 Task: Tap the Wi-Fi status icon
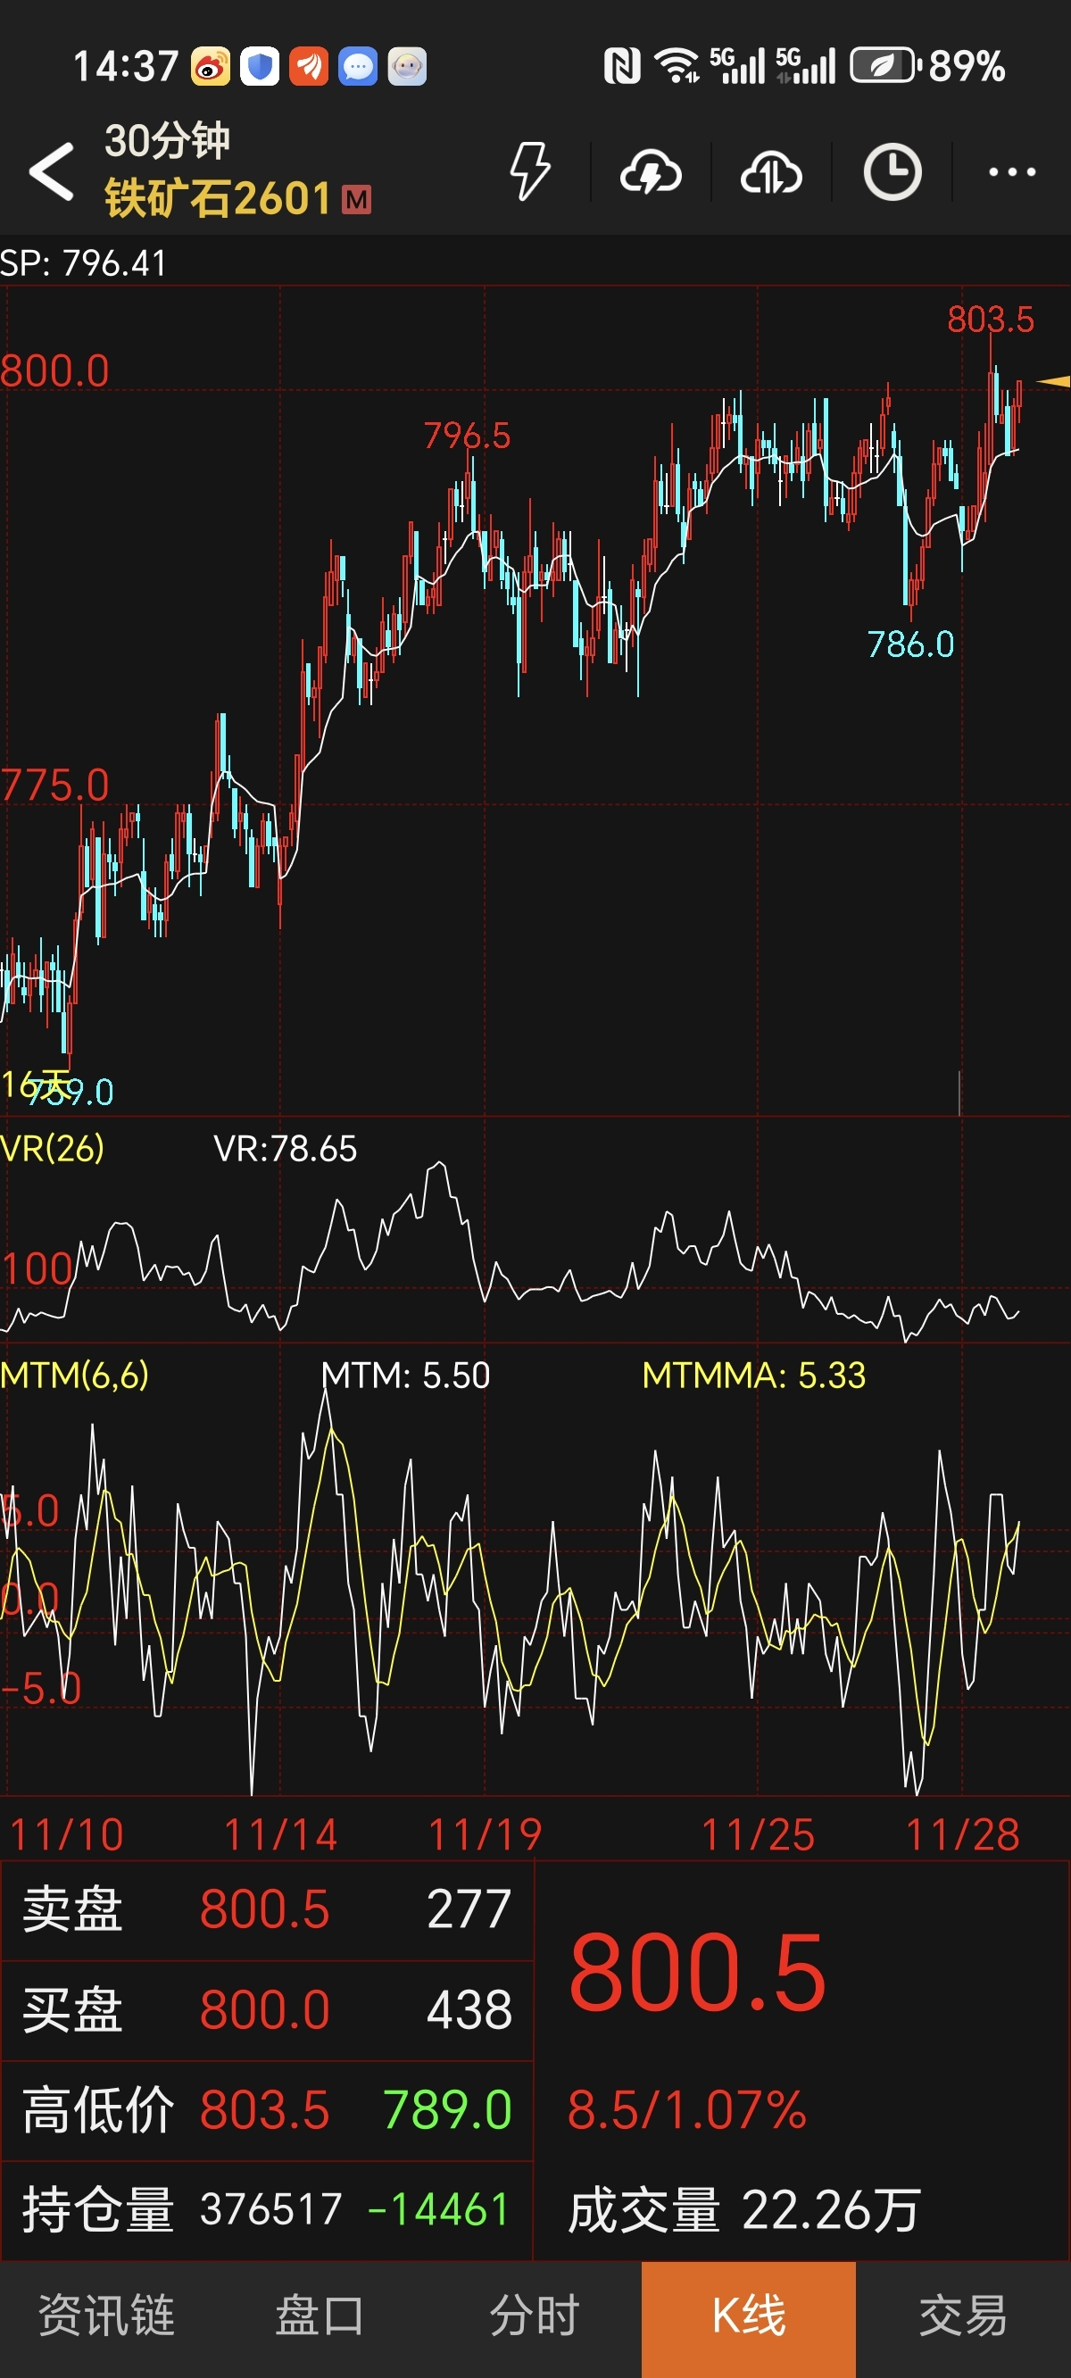pos(677,65)
